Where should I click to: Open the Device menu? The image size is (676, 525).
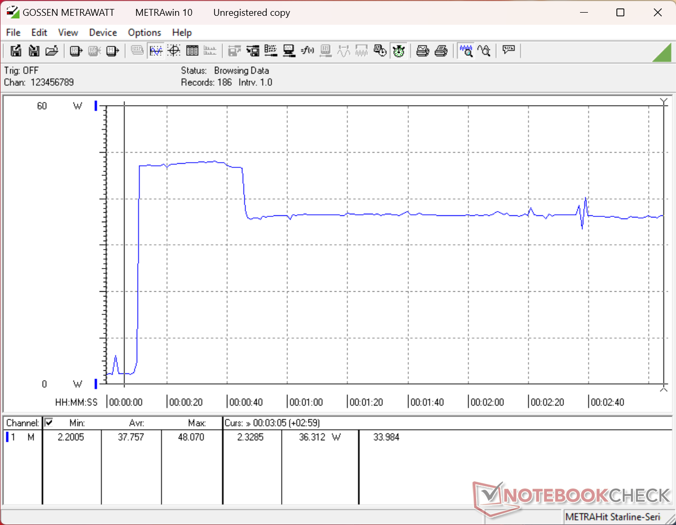[103, 33]
